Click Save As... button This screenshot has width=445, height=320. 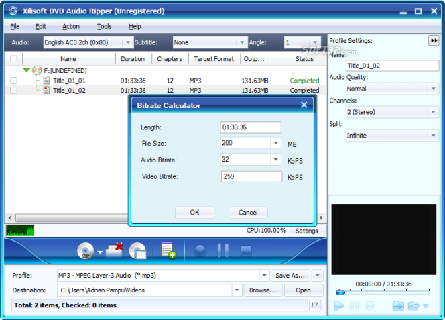290,275
